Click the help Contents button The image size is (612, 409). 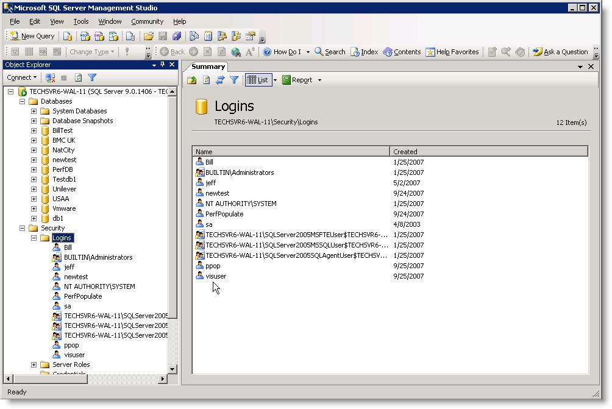pos(402,52)
